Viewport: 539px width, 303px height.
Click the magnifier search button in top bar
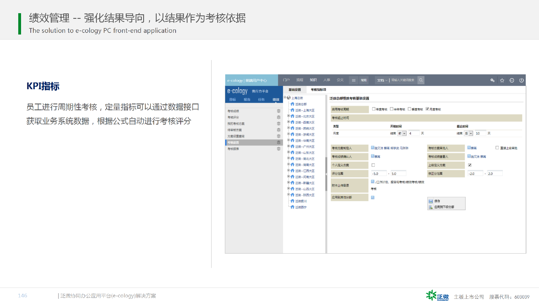pyautogui.click(x=421, y=80)
